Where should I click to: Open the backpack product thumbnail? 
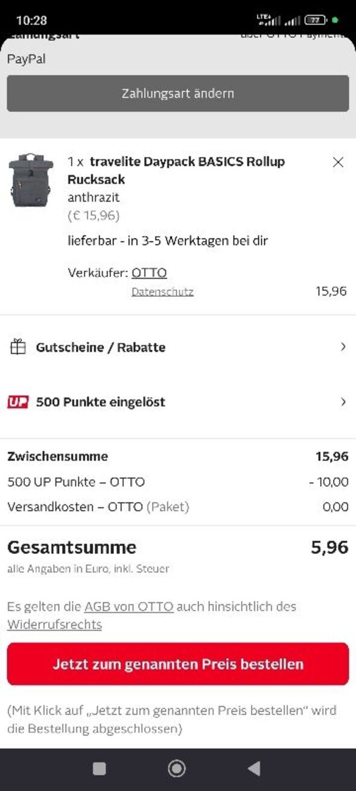click(x=31, y=180)
